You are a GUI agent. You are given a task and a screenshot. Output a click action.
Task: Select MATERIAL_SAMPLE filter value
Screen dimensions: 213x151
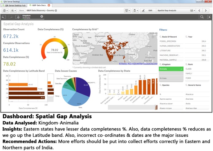[171, 60]
